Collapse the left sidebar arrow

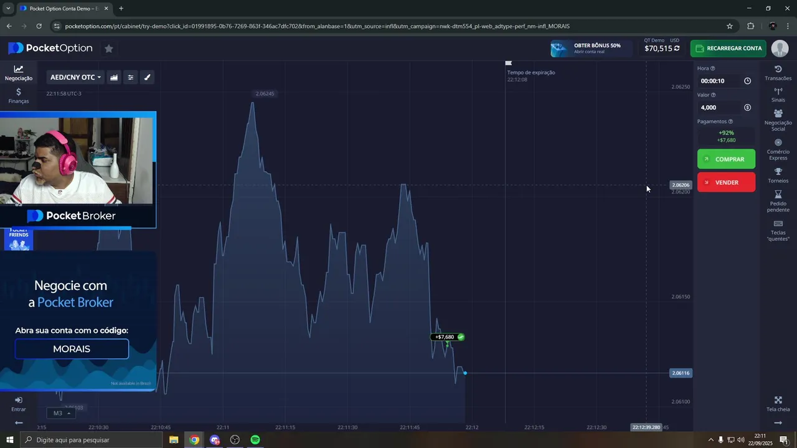[x=19, y=422]
